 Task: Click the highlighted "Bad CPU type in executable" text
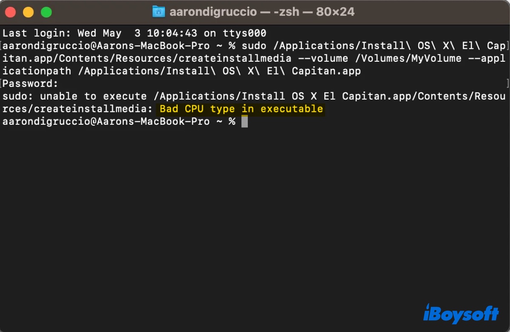[241, 109]
